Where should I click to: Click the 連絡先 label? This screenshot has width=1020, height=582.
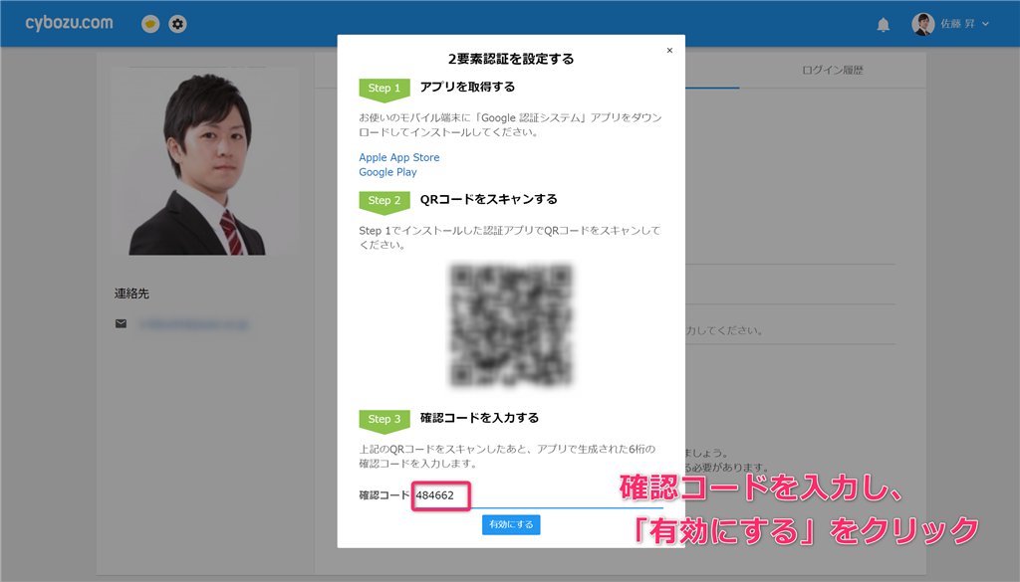tap(132, 293)
